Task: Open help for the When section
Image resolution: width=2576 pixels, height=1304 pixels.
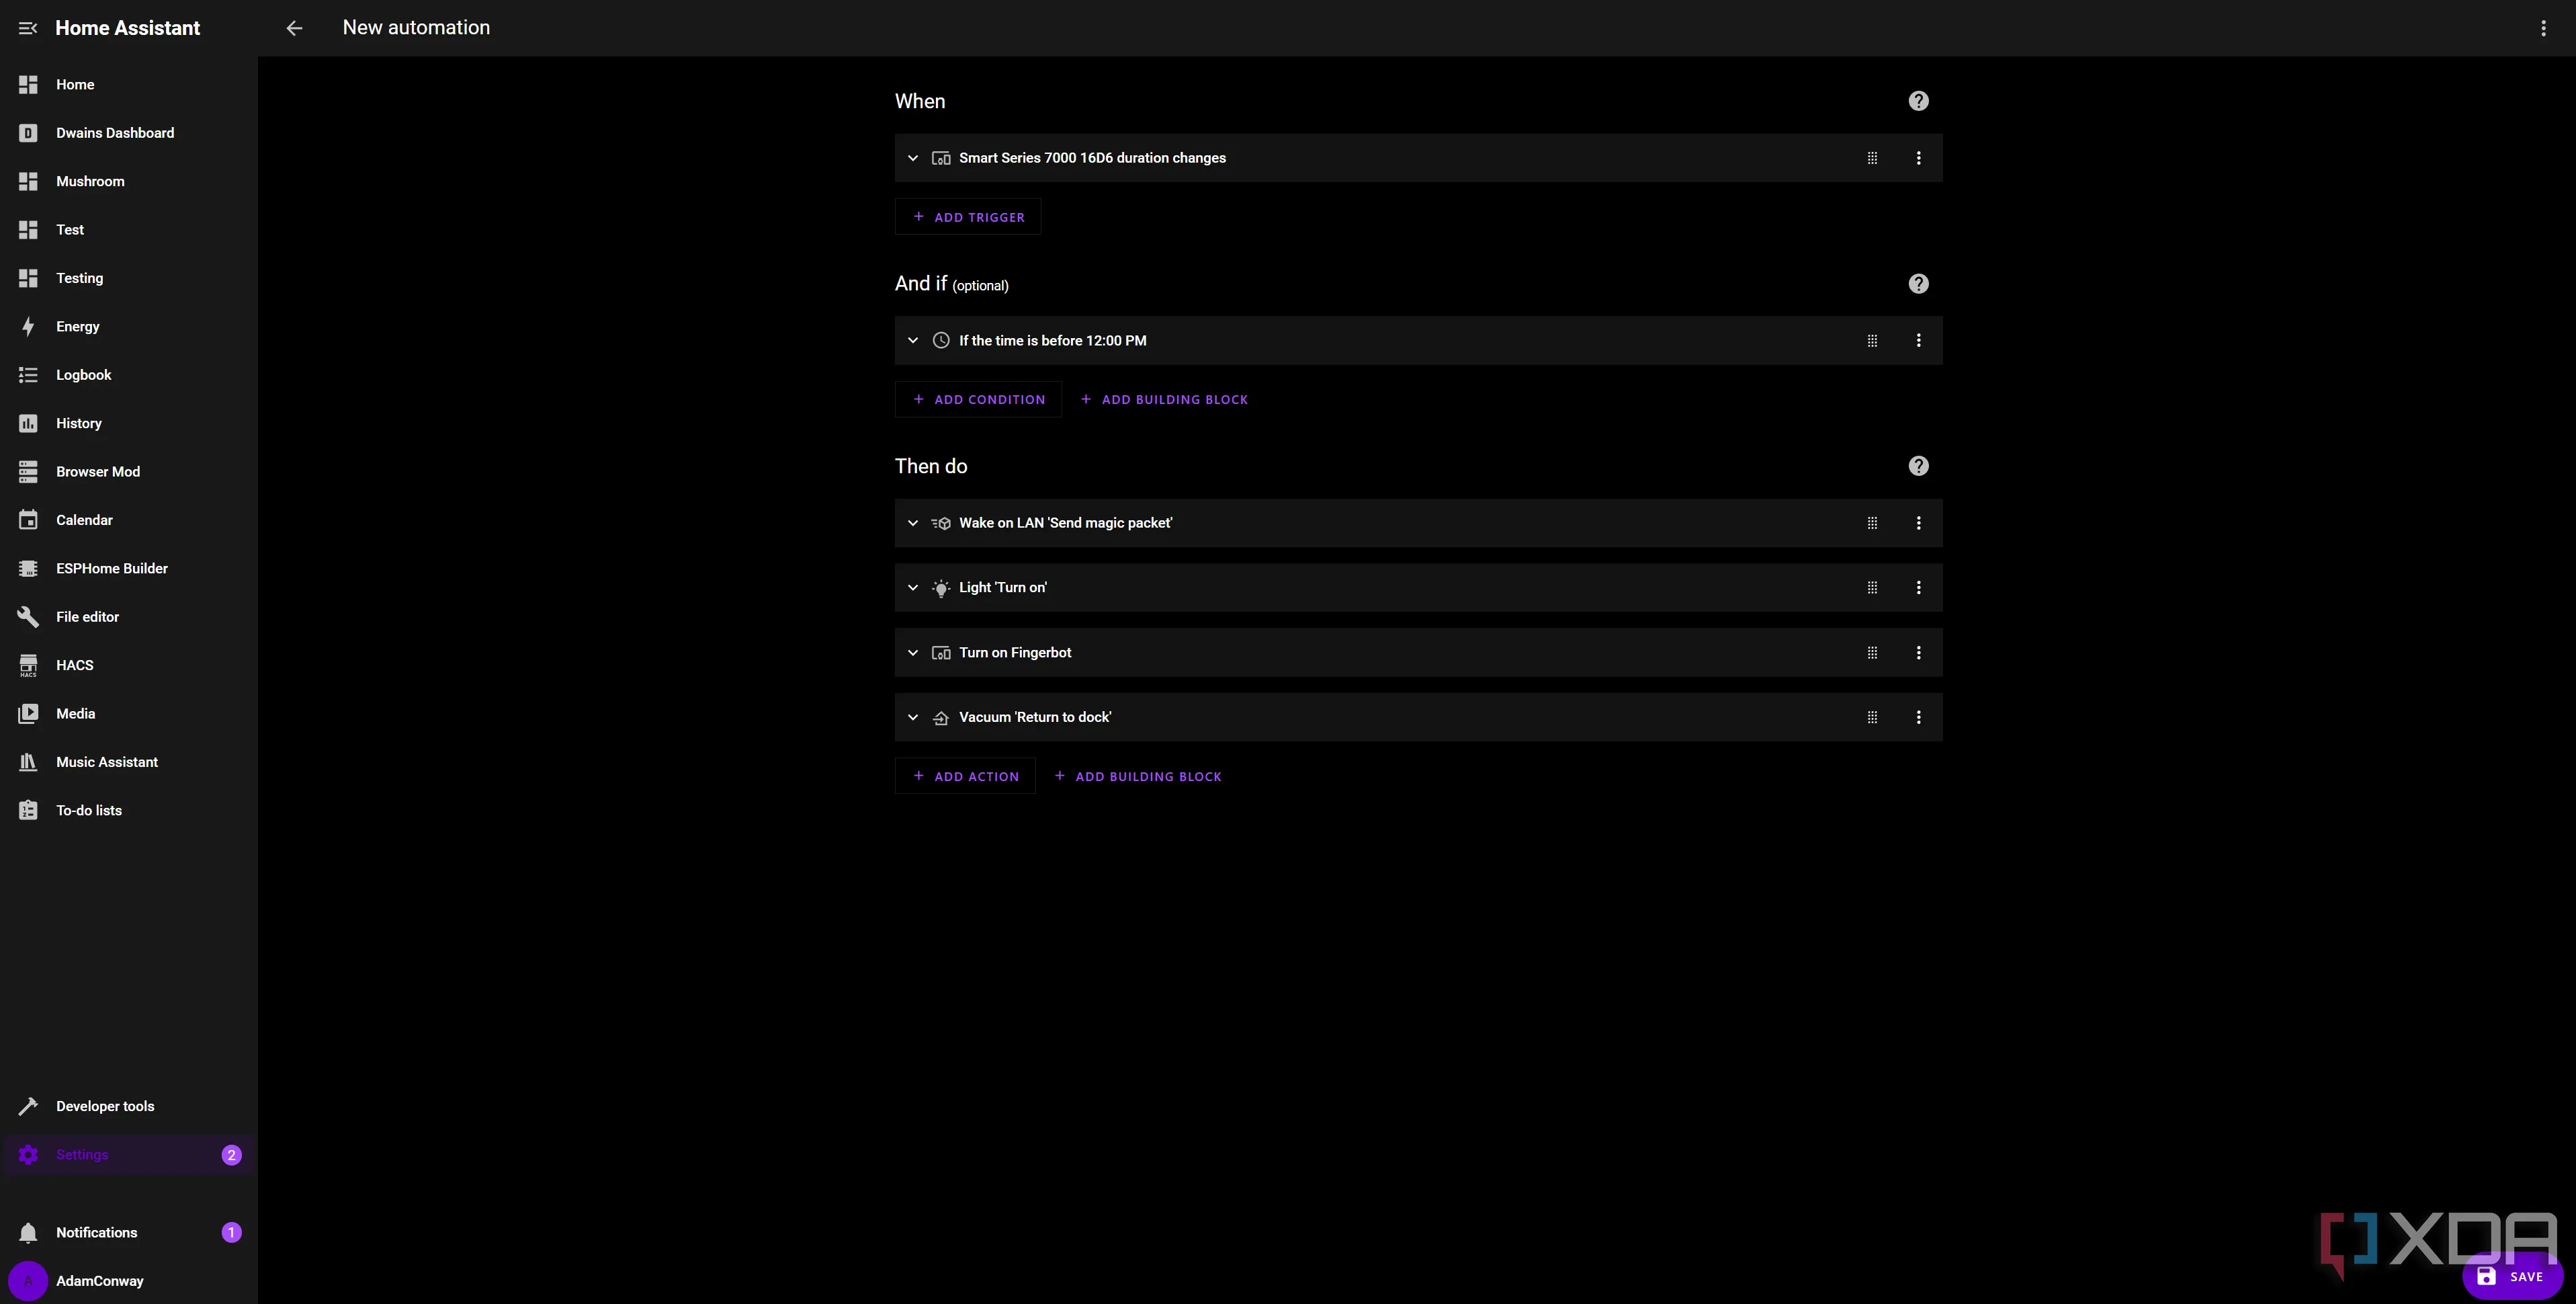Action: tap(1918, 101)
